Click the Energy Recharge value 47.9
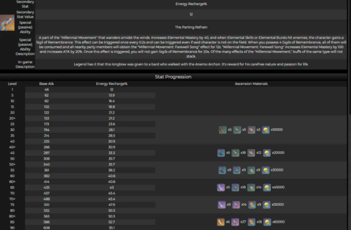The height and width of the screenshot is (230, 351). pos(112,205)
